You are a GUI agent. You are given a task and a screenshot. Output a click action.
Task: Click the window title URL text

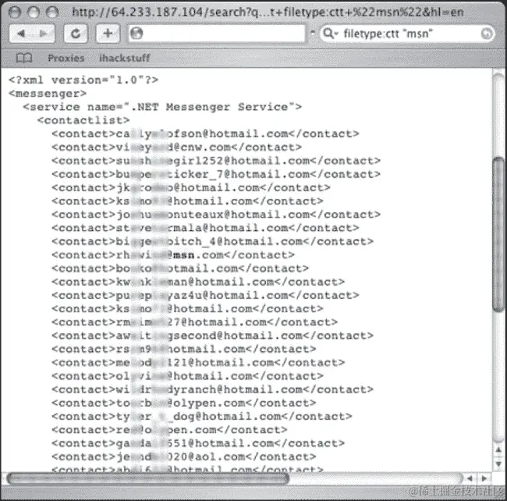pos(268,12)
